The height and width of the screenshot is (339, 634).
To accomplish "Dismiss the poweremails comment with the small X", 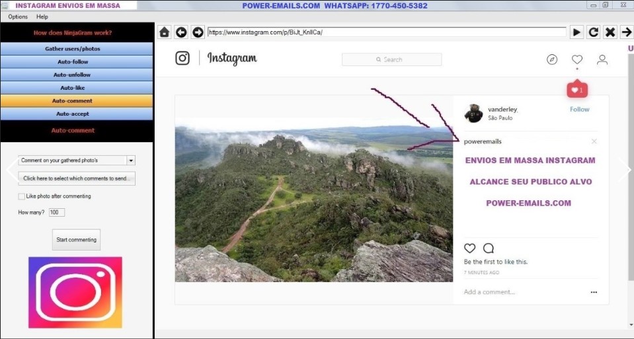I will point(594,141).
